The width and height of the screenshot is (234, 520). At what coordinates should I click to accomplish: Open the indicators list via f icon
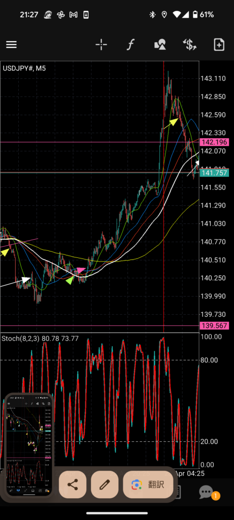(x=130, y=45)
